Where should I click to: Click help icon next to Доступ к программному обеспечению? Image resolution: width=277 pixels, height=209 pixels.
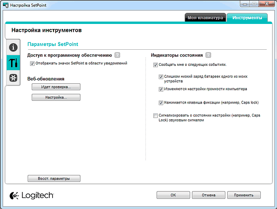click(117, 55)
